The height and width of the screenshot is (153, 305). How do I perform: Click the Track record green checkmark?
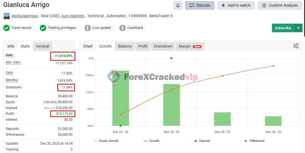pyautogui.click(x=6, y=28)
